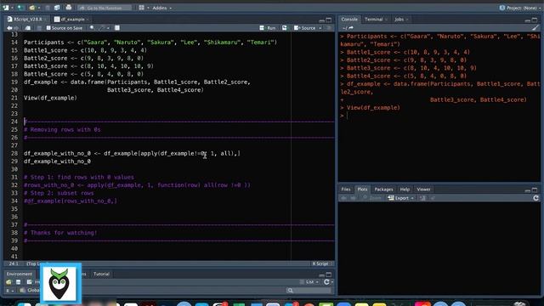Go back to previous source location
544x306 pixels.
[9, 28]
